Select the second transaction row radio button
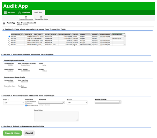157x138 pixels. click(9, 38)
